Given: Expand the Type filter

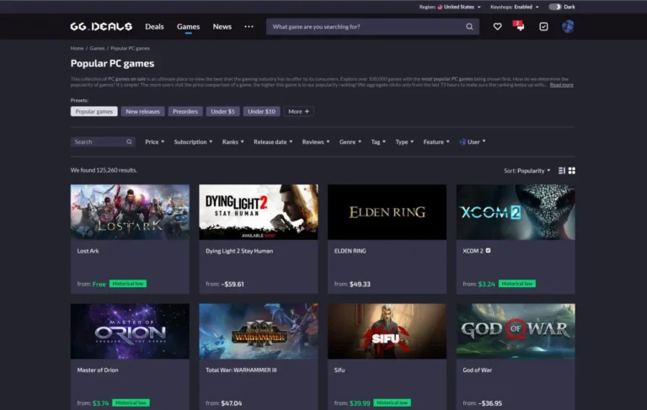Looking at the screenshot, I should coord(404,142).
